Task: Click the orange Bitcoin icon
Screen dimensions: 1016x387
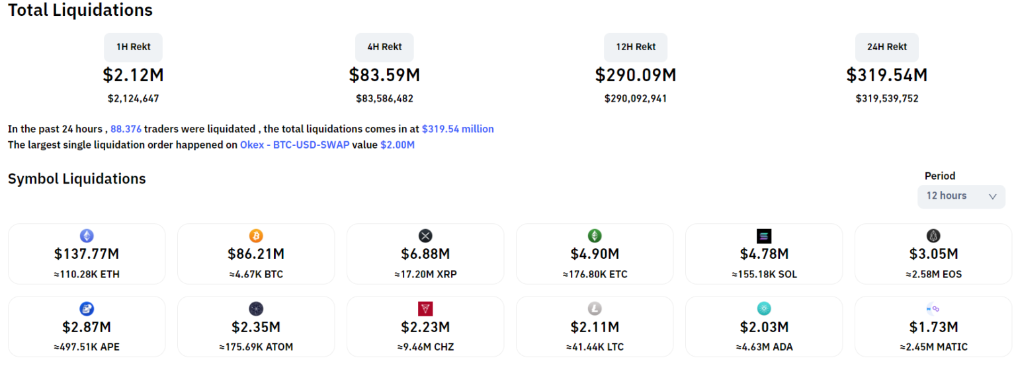Action: 256,236
